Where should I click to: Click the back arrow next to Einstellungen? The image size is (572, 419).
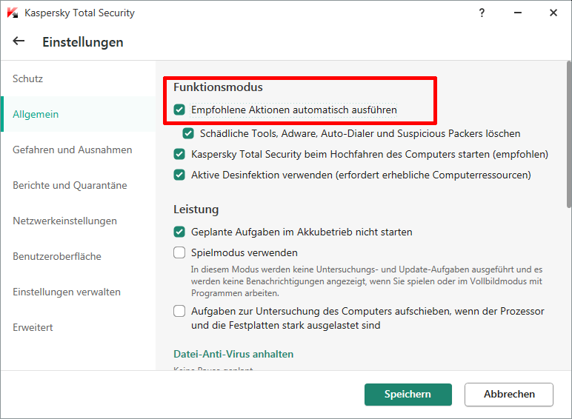(x=19, y=41)
